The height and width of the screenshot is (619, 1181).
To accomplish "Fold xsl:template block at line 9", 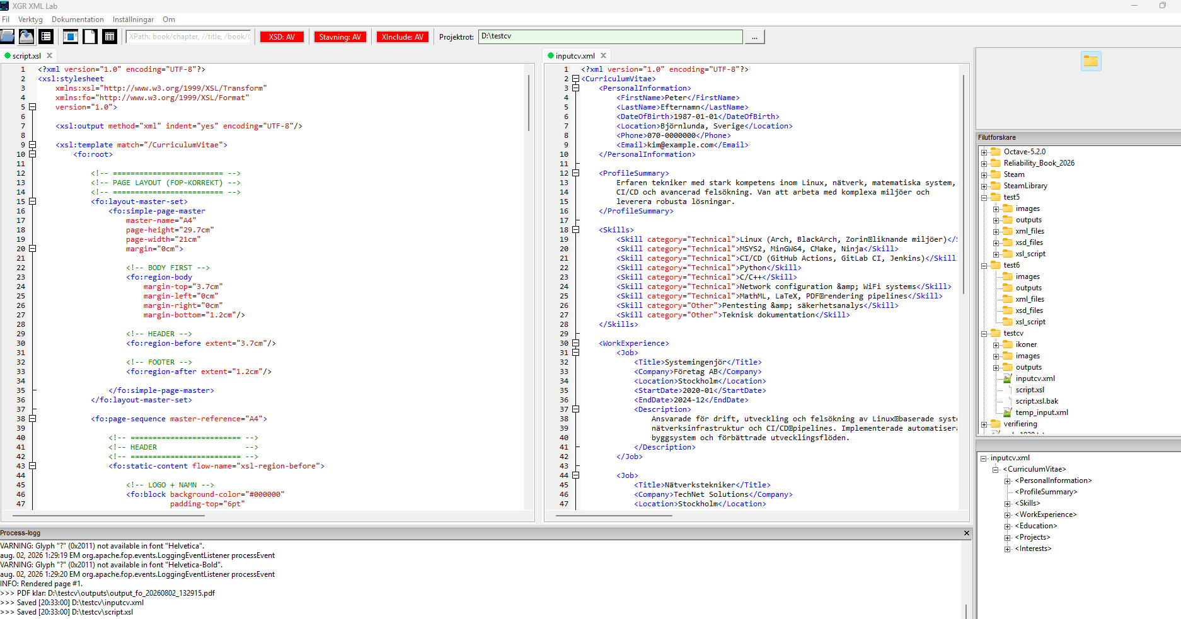I will 32,145.
